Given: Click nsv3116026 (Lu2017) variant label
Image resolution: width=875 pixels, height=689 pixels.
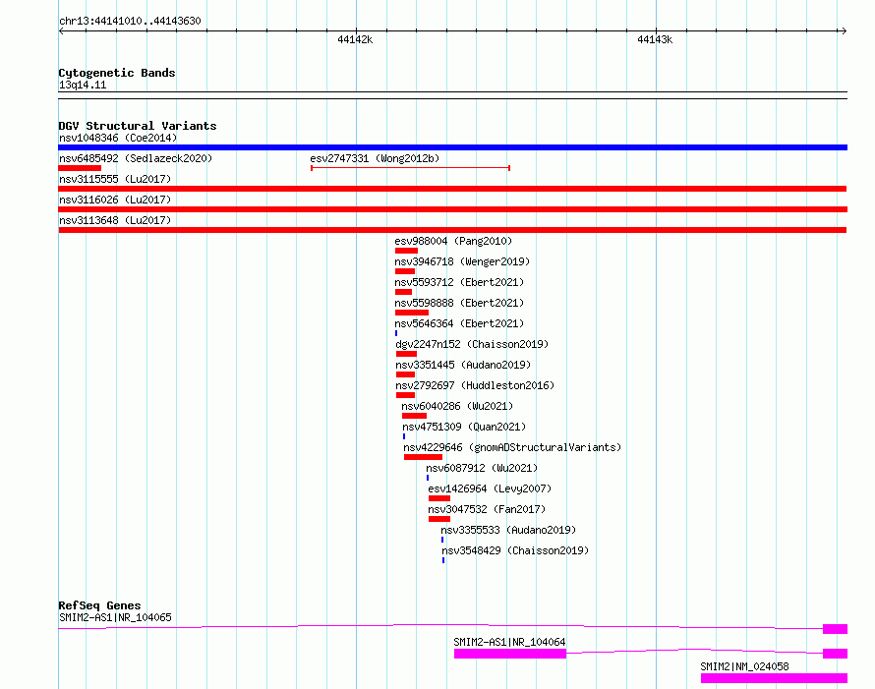Looking at the screenshot, I should [115, 200].
